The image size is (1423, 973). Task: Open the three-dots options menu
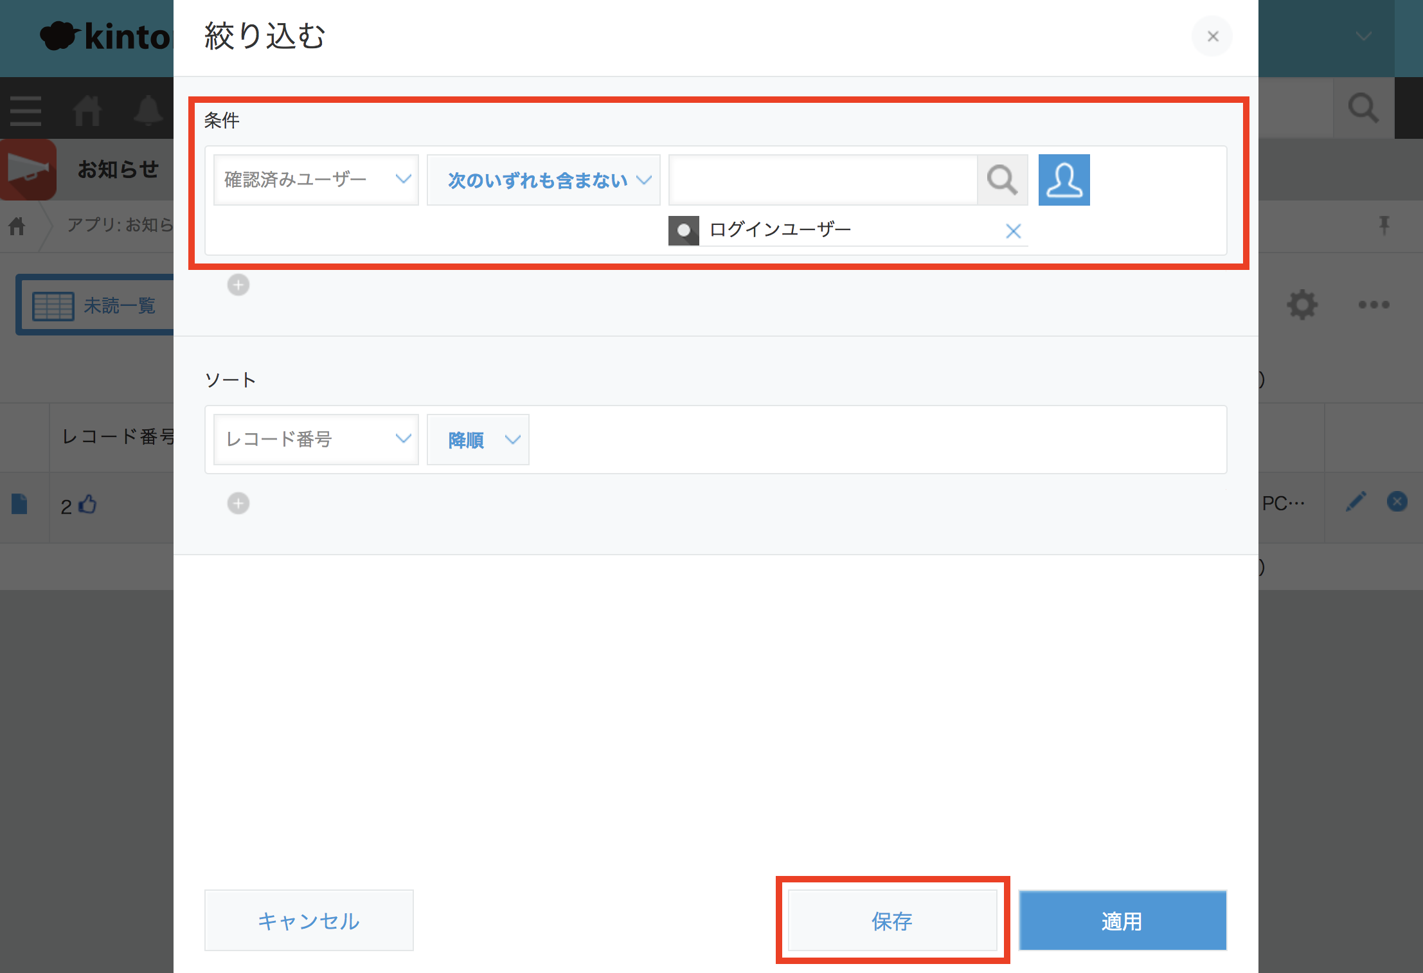coord(1374,305)
